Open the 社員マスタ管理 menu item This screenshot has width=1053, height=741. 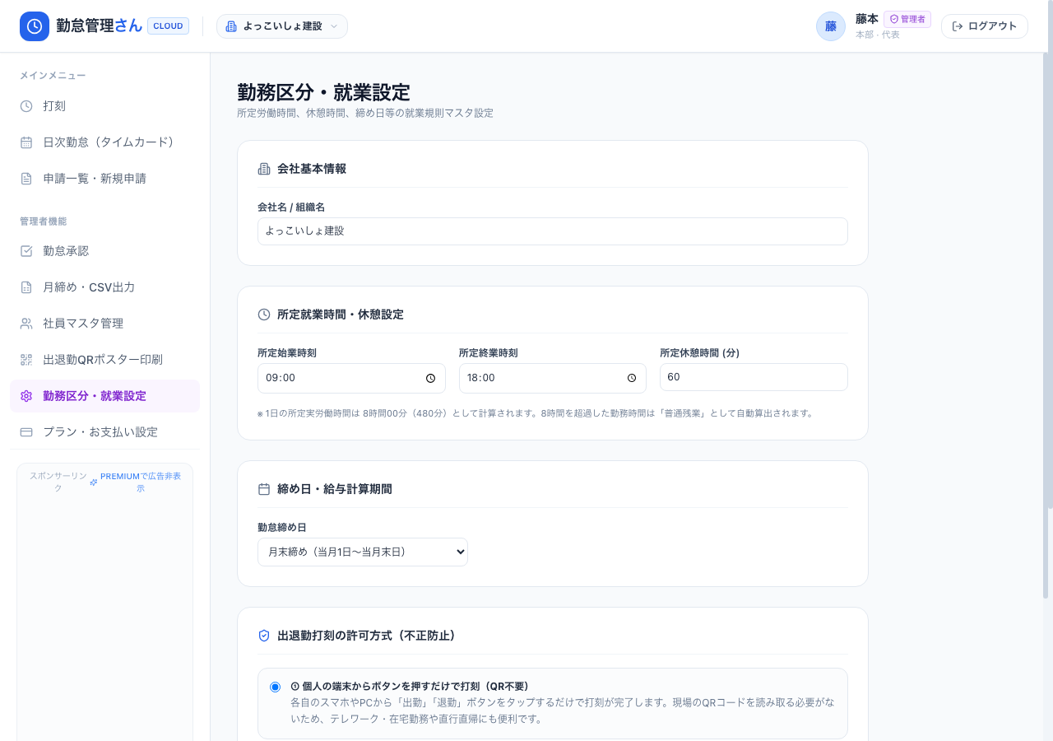(104, 324)
